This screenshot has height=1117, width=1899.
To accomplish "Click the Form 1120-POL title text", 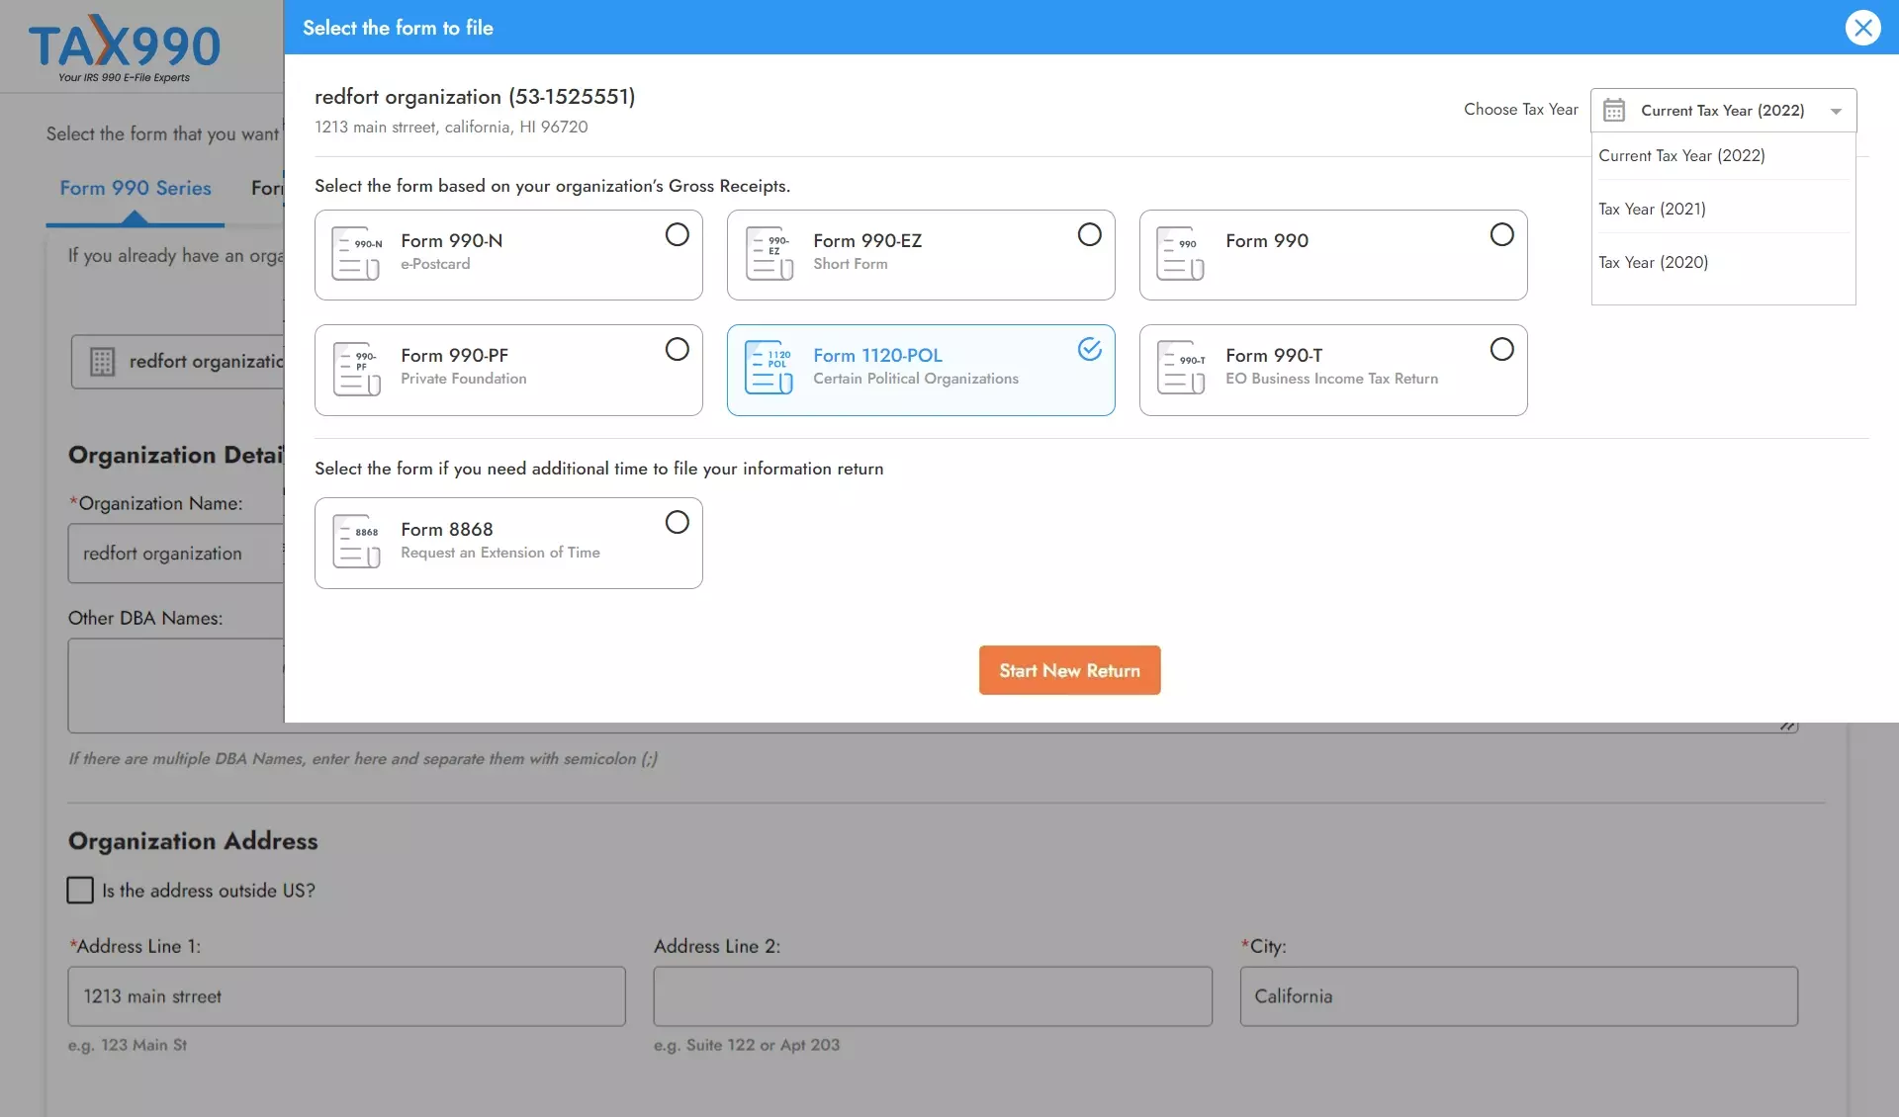I will pos(877,356).
